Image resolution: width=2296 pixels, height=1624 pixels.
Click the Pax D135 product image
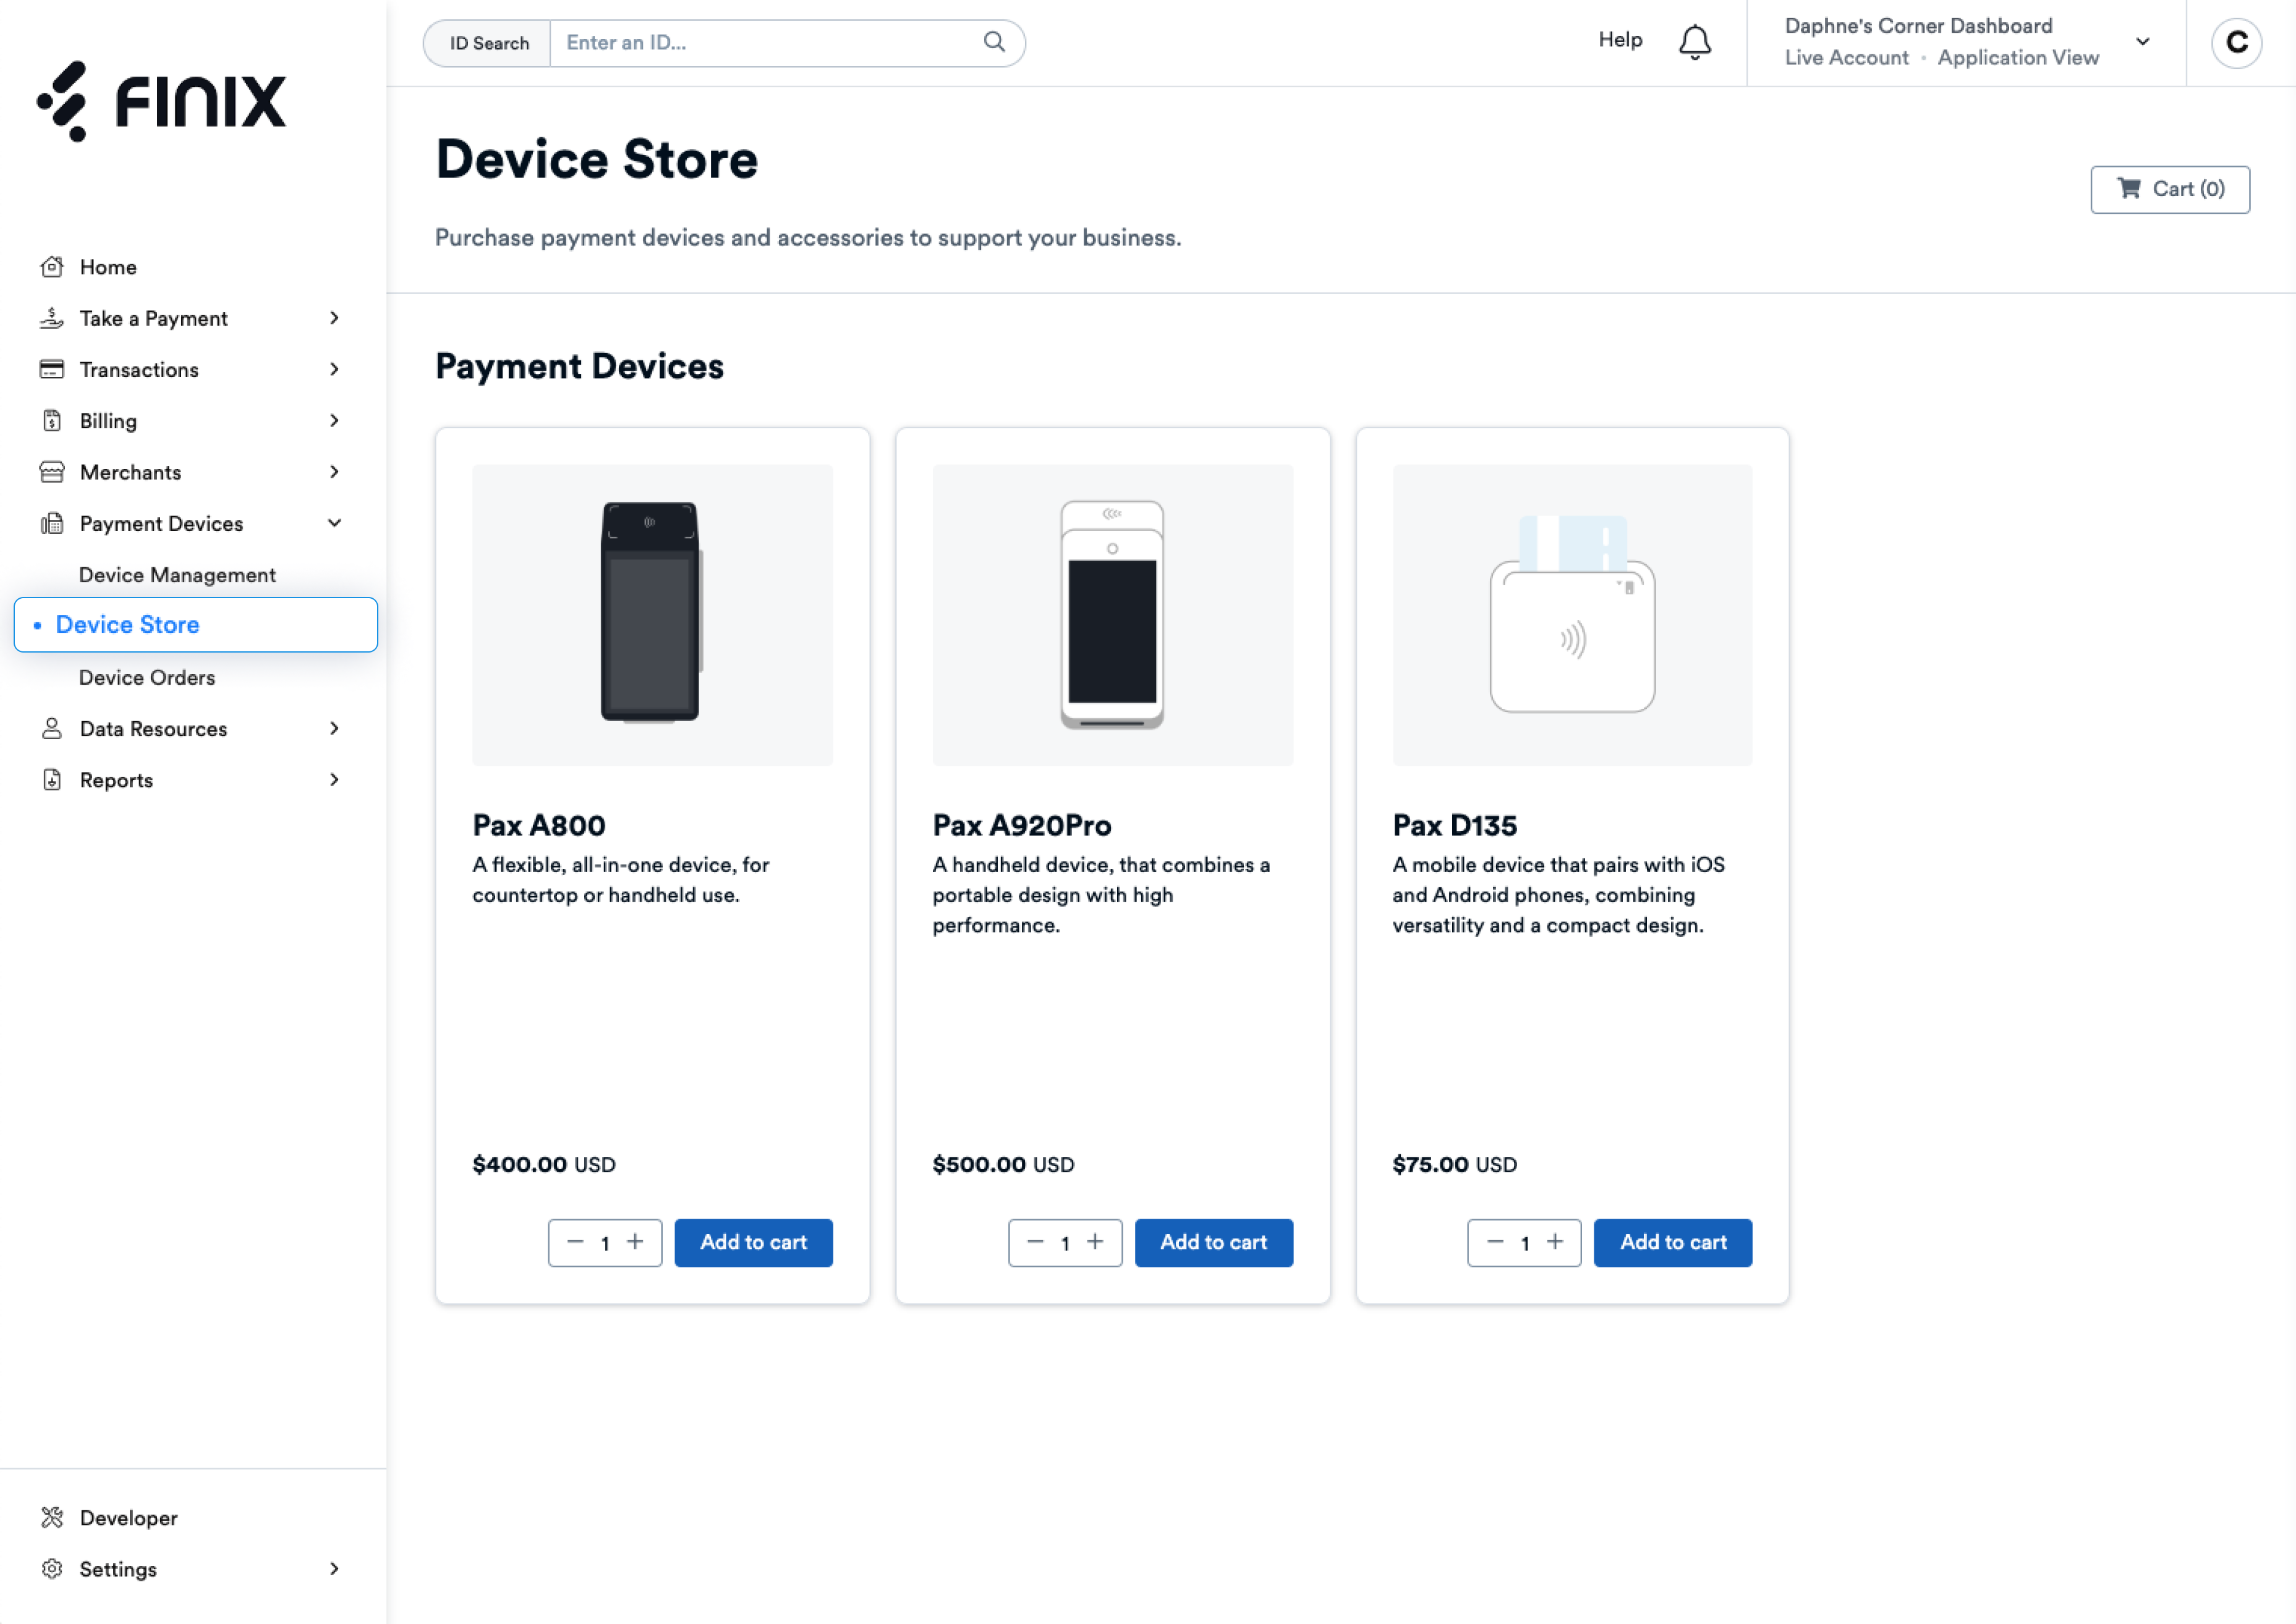(1571, 615)
